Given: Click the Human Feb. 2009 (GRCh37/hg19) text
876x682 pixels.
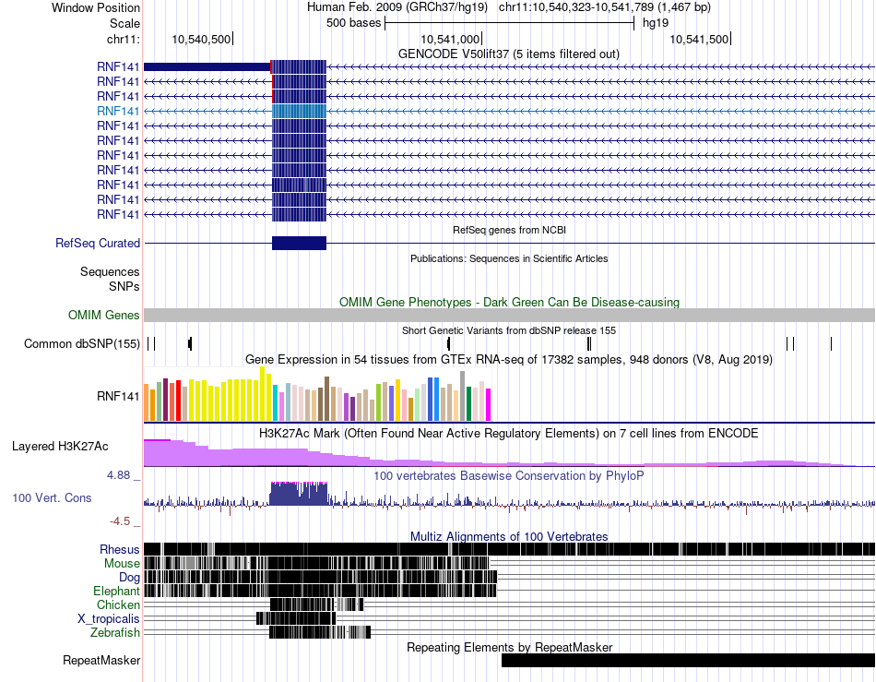Looking at the screenshot, I should coord(397,7).
